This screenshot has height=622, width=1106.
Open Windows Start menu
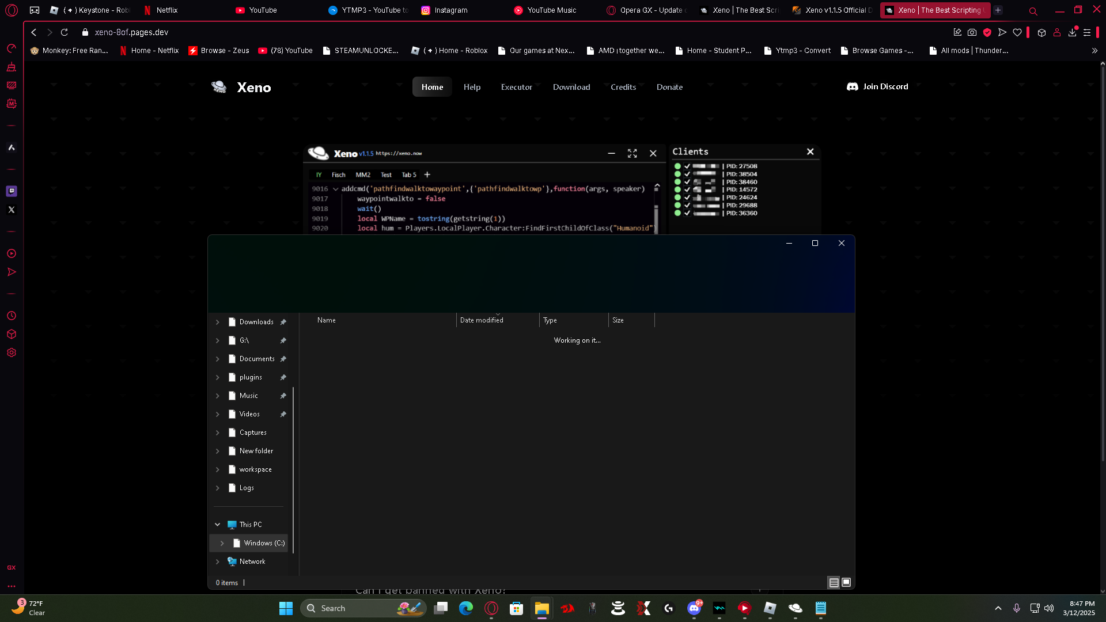[x=286, y=608]
